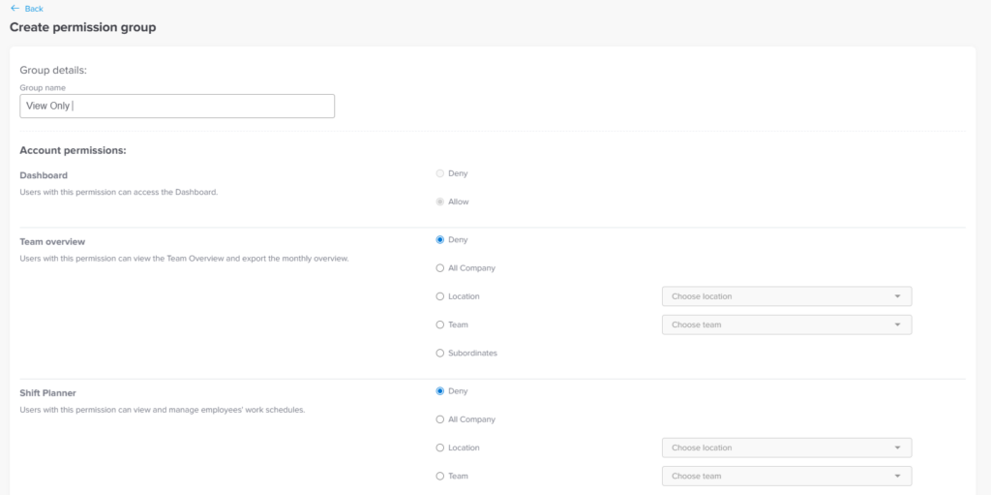
Task: Select Team radio under Shift Planner
Action: (440, 476)
